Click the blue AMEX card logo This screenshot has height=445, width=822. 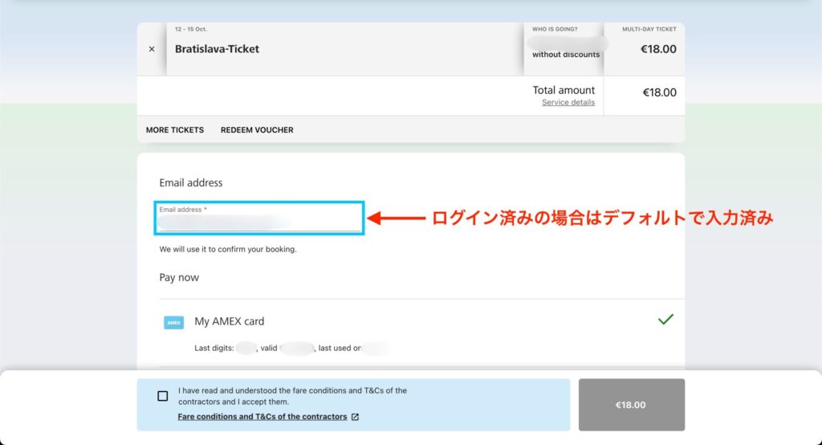pos(173,322)
